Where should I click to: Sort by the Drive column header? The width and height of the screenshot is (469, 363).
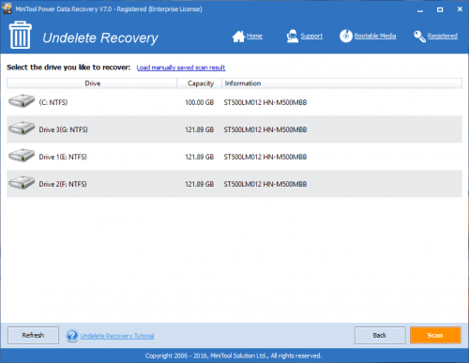click(x=92, y=83)
